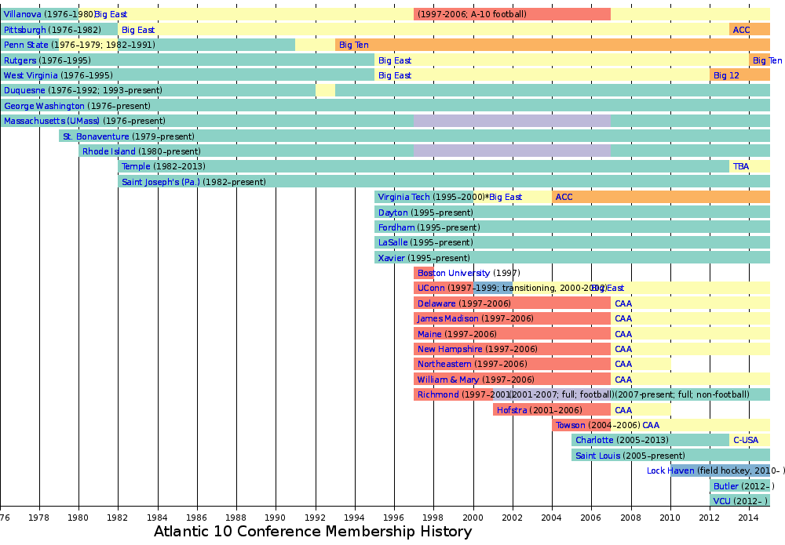Click CAA in the Northeastern row
Viewport: 785px width, 545px height.
pos(623,364)
